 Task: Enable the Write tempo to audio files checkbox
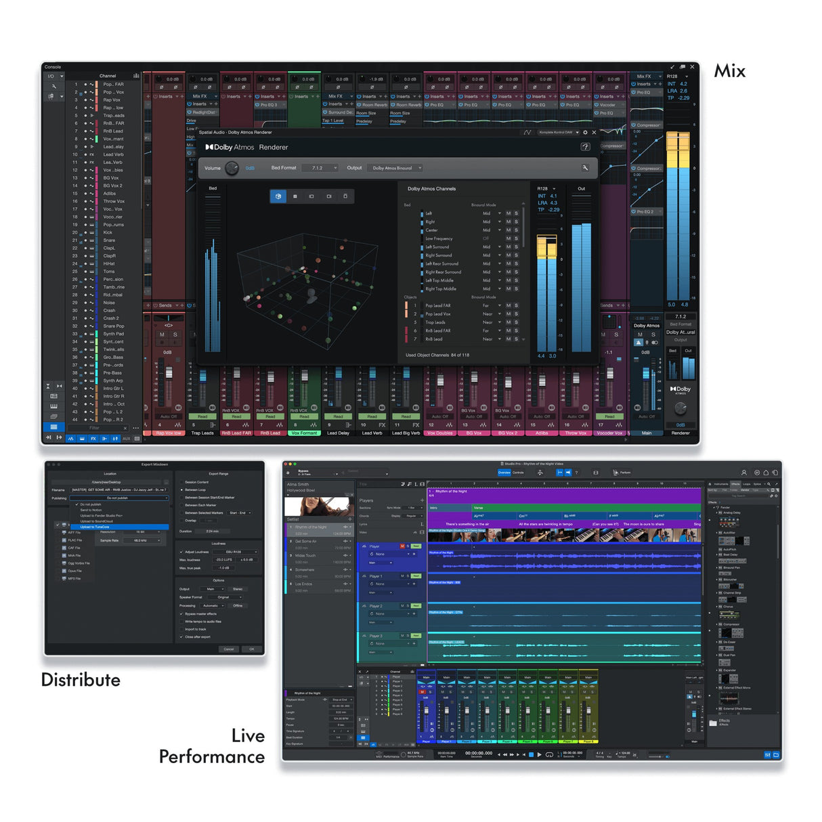coord(181,622)
